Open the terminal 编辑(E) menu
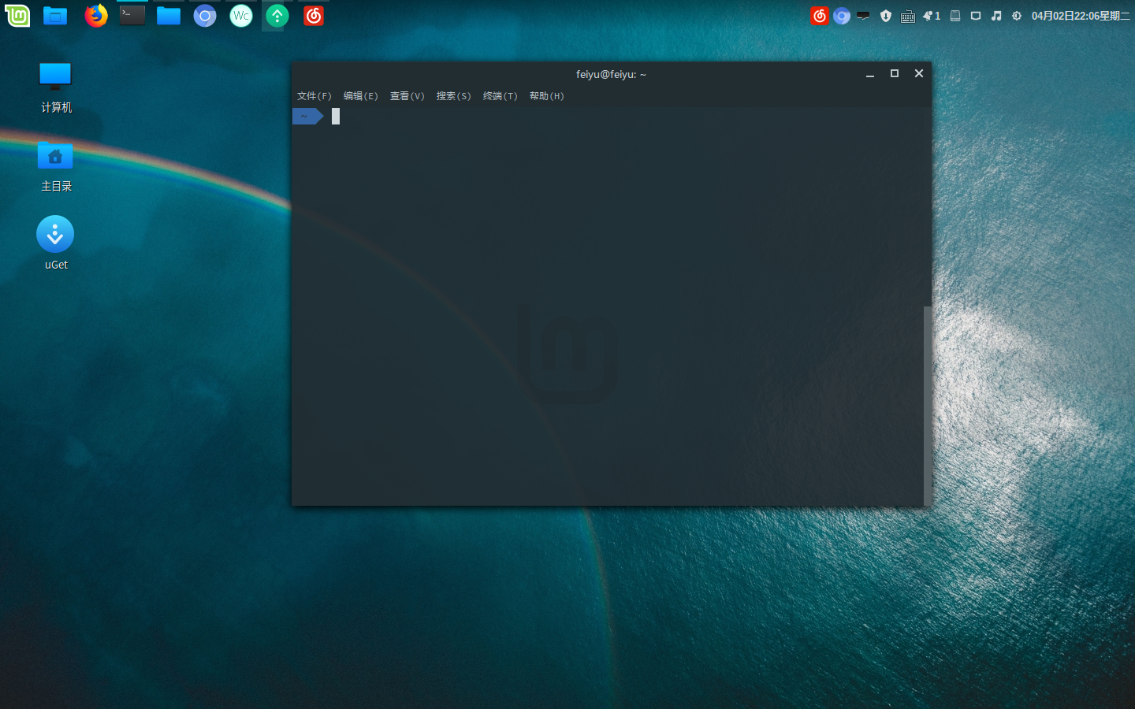Image resolution: width=1135 pixels, height=709 pixels. point(361,96)
